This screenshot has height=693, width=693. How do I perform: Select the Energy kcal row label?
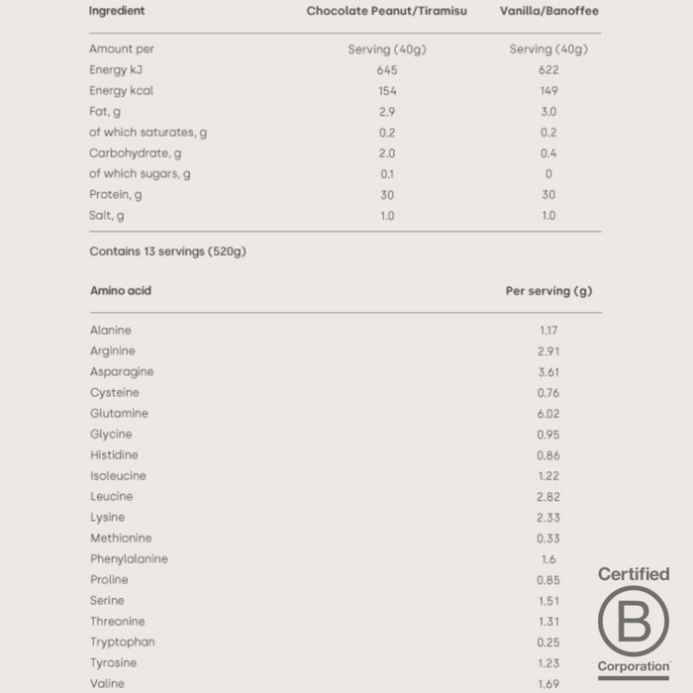tap(122, 91)
